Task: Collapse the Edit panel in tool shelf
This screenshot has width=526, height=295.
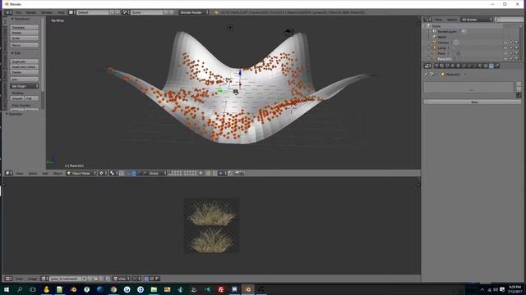Action: pyautogui.click(x=16, y=53)
